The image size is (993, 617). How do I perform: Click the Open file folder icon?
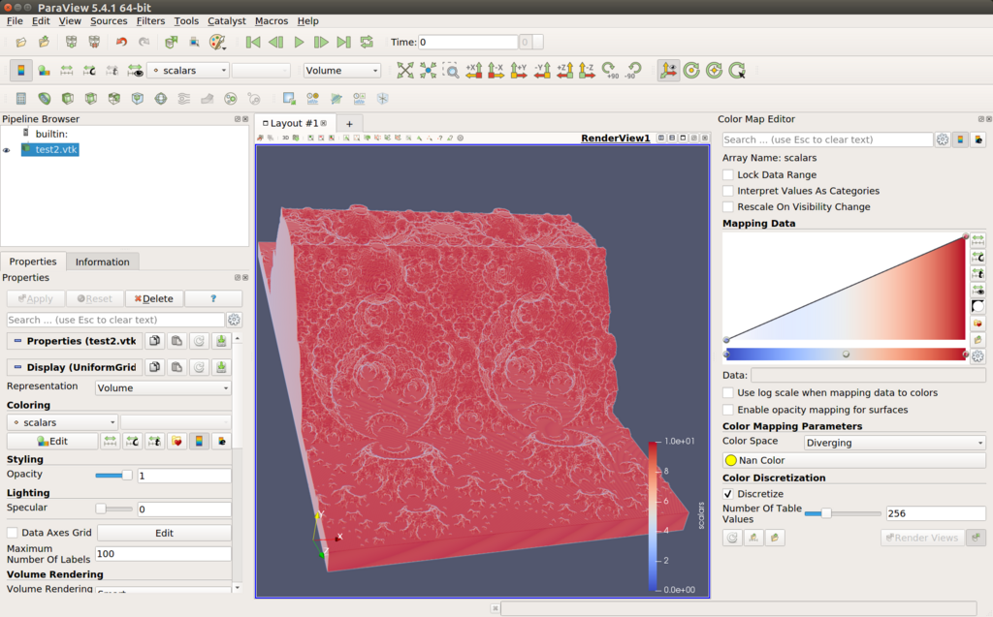21,43
